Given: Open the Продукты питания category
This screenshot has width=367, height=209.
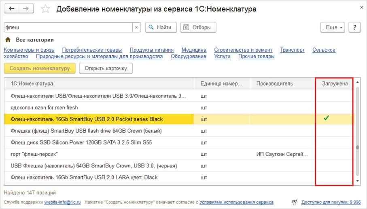Looking at the screenshot, I should (x=151, y=50).
